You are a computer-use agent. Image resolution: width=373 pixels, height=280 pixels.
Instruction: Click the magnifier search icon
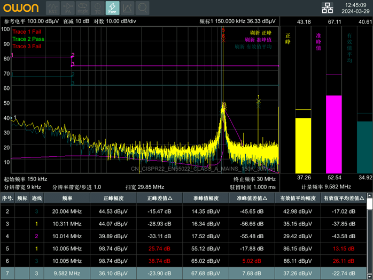coord(143,8)
